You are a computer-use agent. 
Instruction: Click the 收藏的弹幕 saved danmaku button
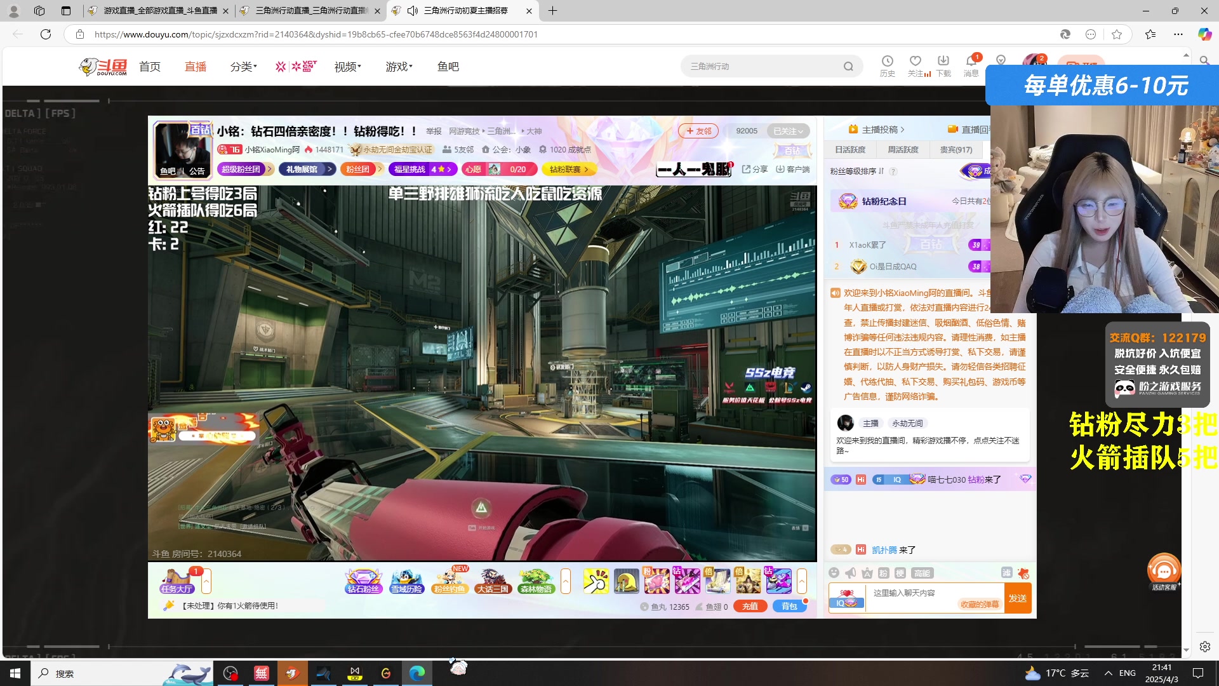(980, 604)
